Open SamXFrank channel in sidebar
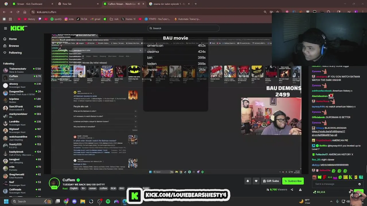Viewport: 367px width, 206px height. [22, 108]
